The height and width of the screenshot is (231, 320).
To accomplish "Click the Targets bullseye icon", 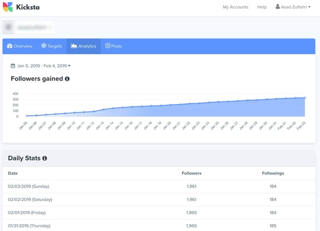I will click(x=44, y=46).
